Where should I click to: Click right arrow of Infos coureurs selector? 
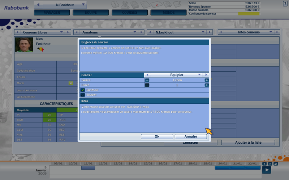(x=277, y=32)
